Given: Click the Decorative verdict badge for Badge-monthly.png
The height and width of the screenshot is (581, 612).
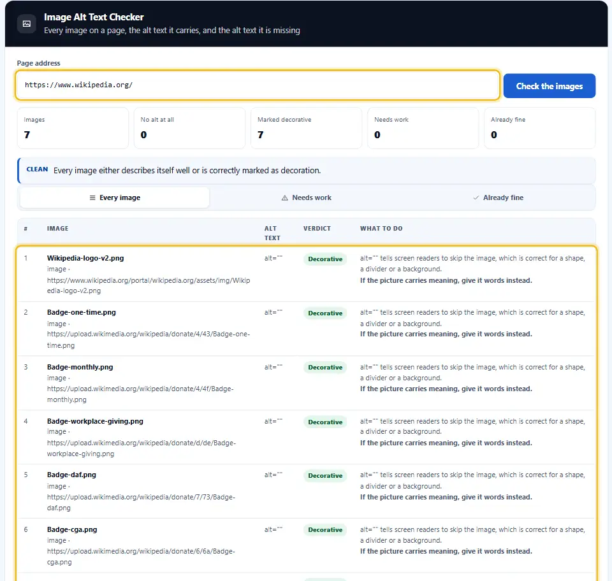Looking at the screenshot, I should [x=325, y=368].
